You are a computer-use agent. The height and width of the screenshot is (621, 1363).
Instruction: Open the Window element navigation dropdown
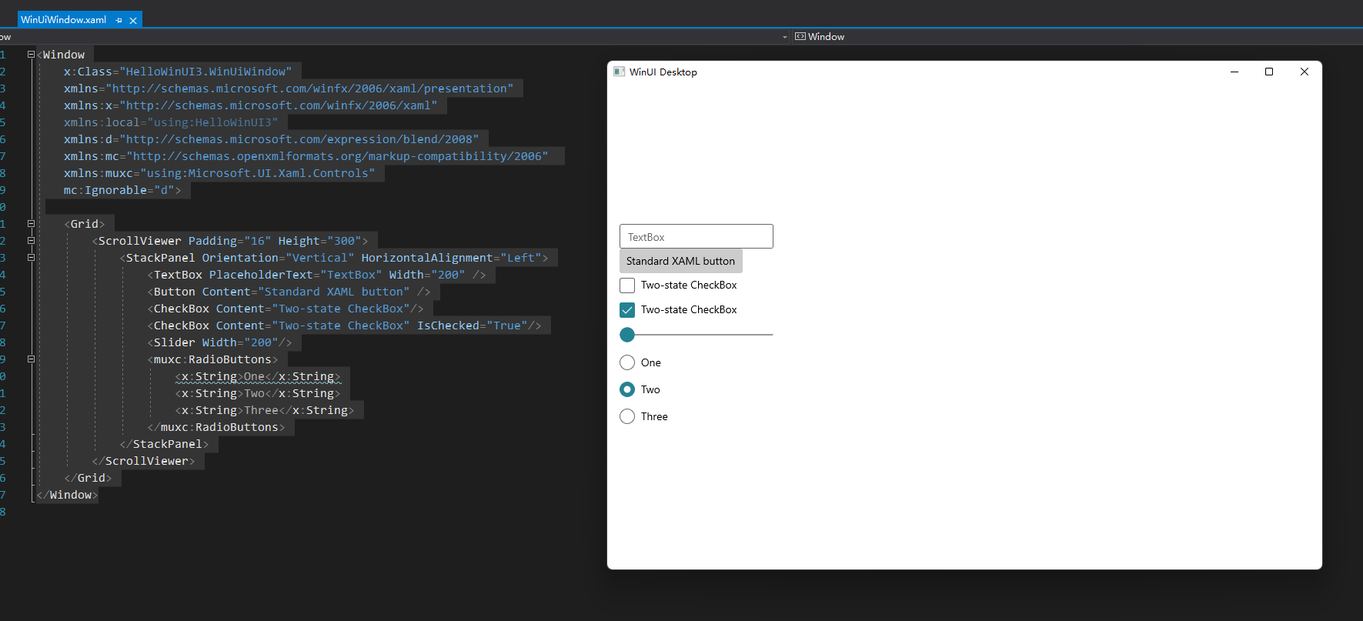point(1077,37)
